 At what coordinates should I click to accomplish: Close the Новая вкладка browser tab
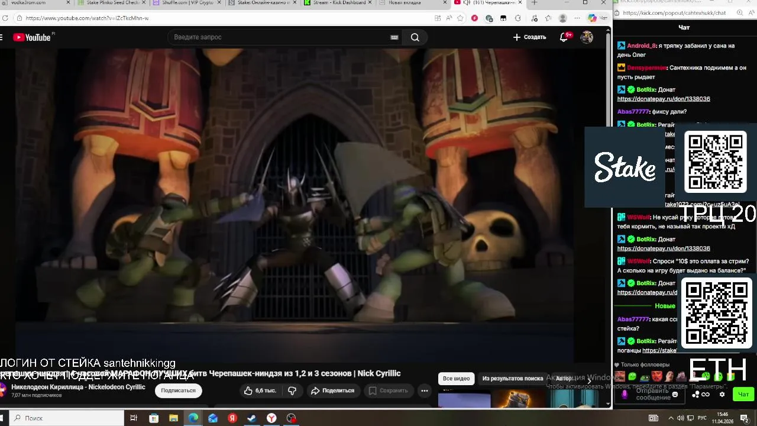click(445, 3)
